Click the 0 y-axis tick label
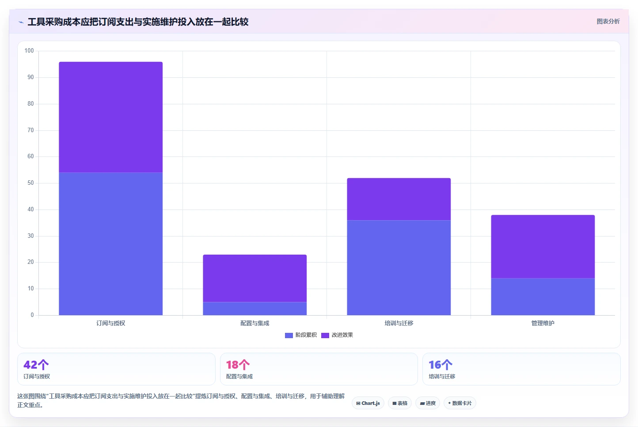This screenshot has width=638, height=427. [x=32, y=315]
